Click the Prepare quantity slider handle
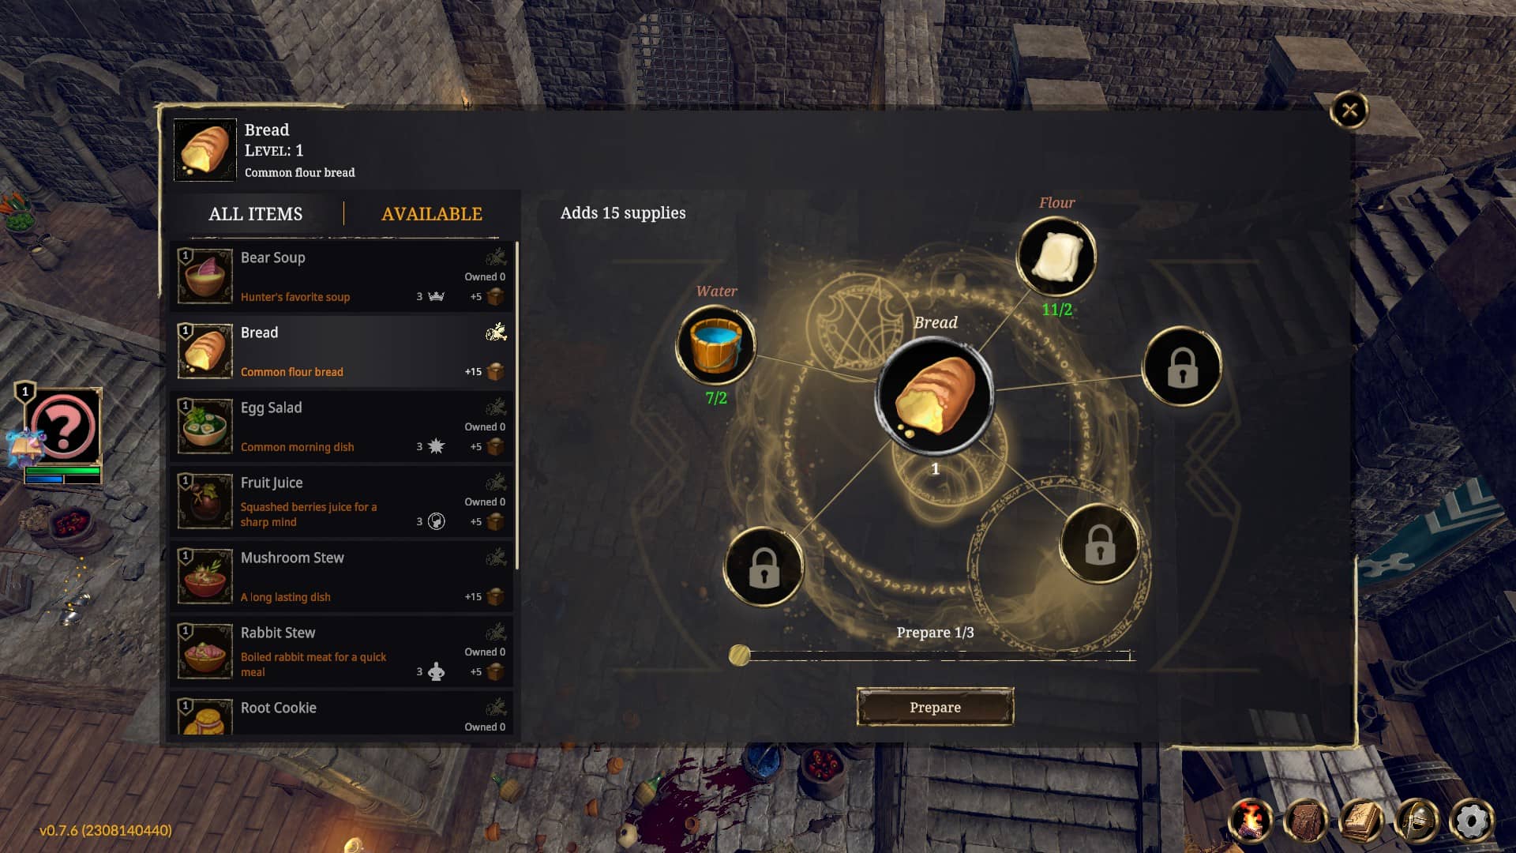 (x=740, y=655)
